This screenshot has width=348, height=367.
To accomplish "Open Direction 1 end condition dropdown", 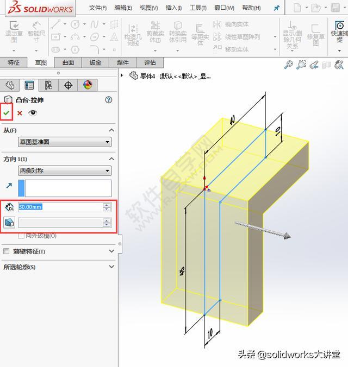I will tap(65, 170).
